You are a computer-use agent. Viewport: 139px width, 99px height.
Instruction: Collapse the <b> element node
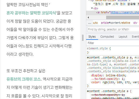(x=92, y=8)
